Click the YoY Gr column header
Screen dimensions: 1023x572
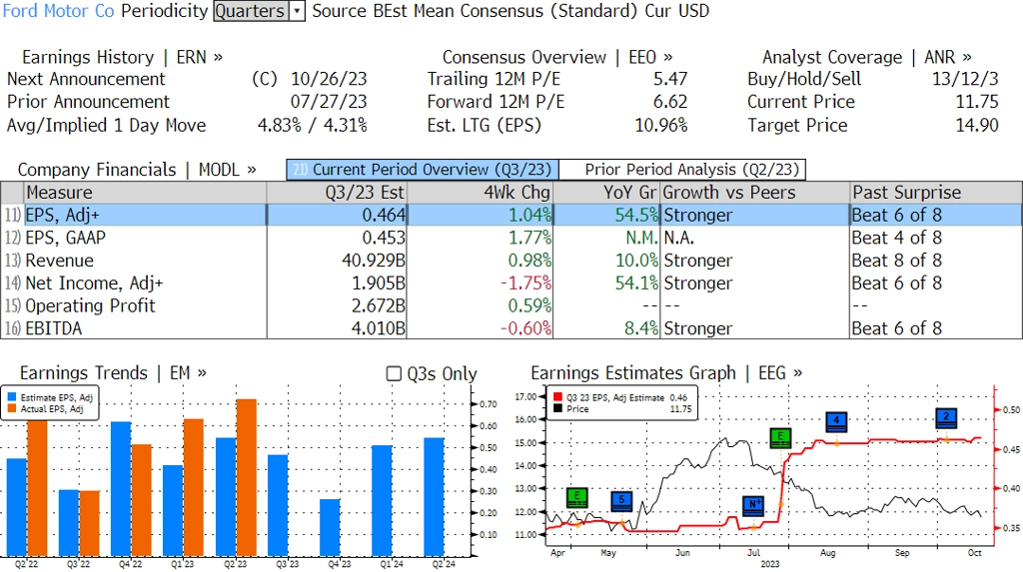point(606,193)
